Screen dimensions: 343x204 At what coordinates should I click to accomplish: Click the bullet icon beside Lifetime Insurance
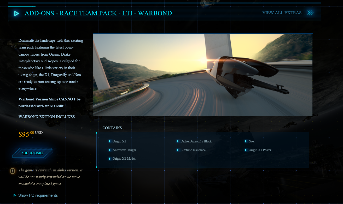coord(178,150)
